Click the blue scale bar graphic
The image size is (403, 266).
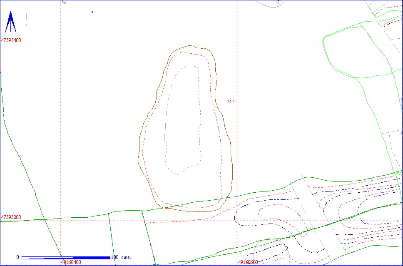pos(66,258)
